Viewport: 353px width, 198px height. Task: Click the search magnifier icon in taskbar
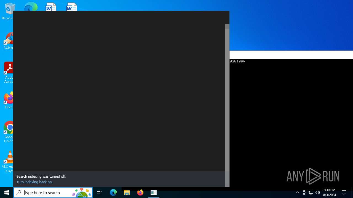point(19,193)
